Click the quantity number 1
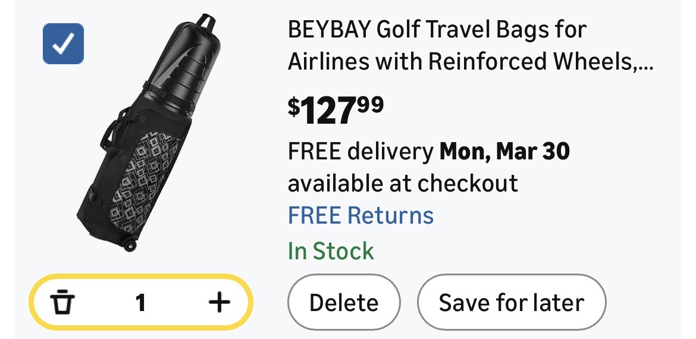Viewport: 696px width, 339px height. click(x=140, y=303)
